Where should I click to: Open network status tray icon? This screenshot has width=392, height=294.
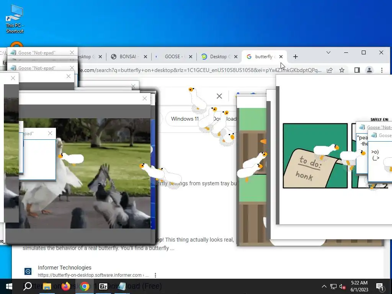tap(333, 286)
